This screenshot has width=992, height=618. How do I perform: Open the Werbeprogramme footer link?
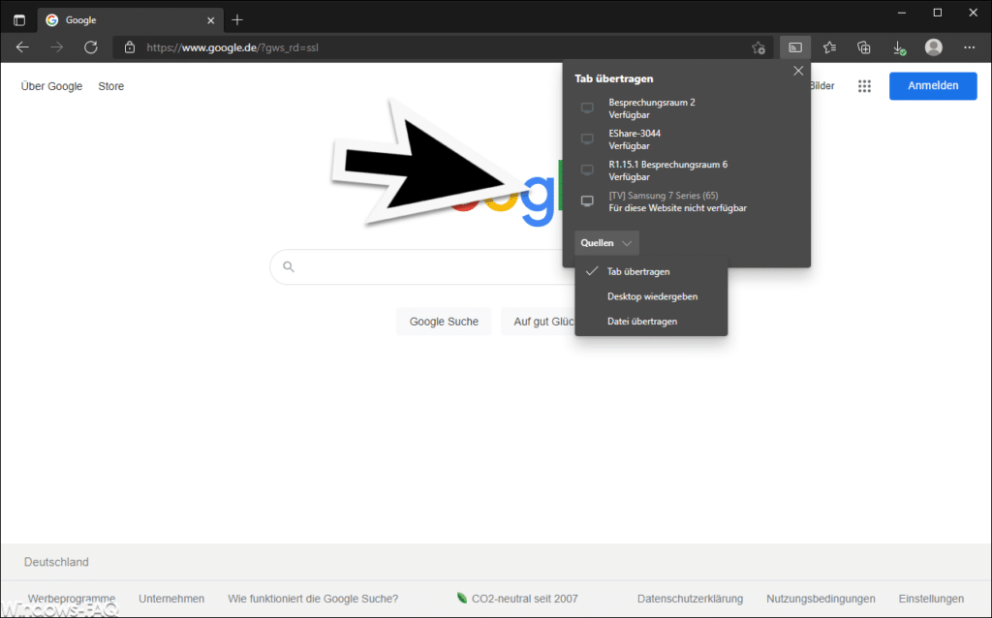coord(72,599)
